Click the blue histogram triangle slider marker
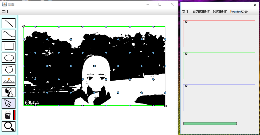Viewport: 260px width, 135px height. (186, 86)
